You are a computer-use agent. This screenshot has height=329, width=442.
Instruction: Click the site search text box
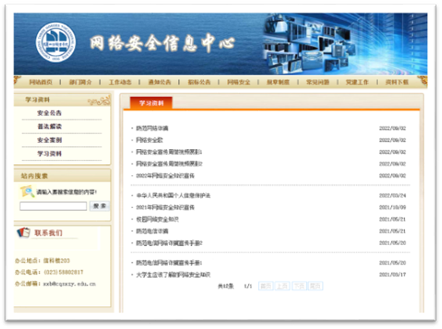click(x=53, y=206)
